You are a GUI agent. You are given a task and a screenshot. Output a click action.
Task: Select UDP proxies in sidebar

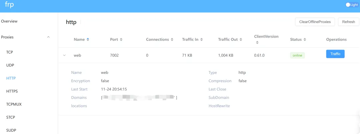(10, 65)
